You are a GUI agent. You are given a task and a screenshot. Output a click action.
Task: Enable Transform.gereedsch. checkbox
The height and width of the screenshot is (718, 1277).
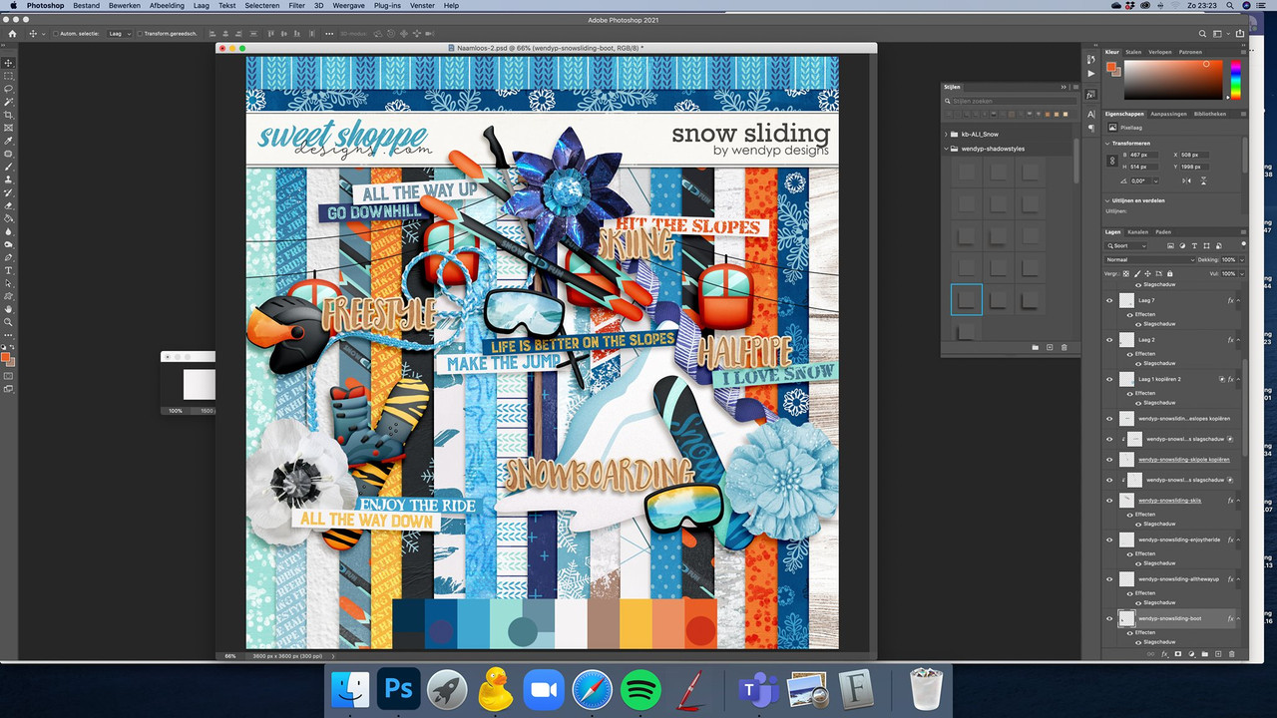tap(140, 34)
